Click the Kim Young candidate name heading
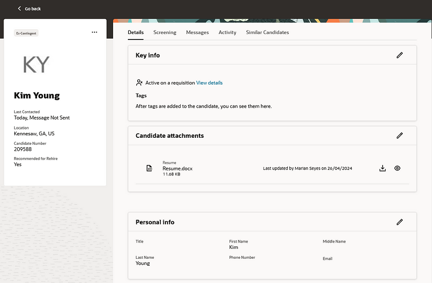The width and height of the screenshot is (432, 283). tap(37, 96)
